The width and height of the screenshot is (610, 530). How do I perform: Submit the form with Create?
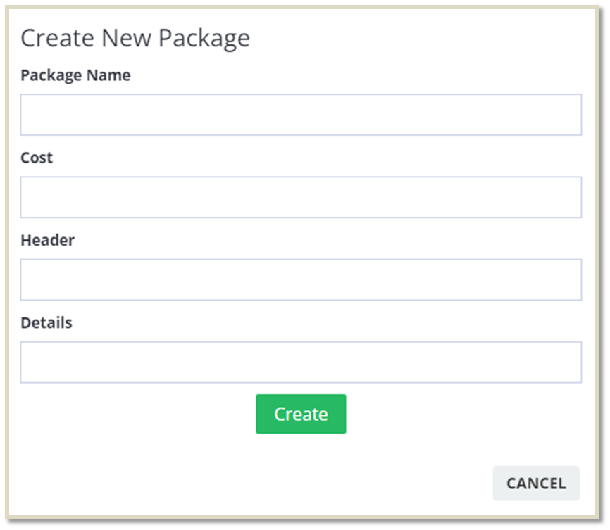(301, 414)
